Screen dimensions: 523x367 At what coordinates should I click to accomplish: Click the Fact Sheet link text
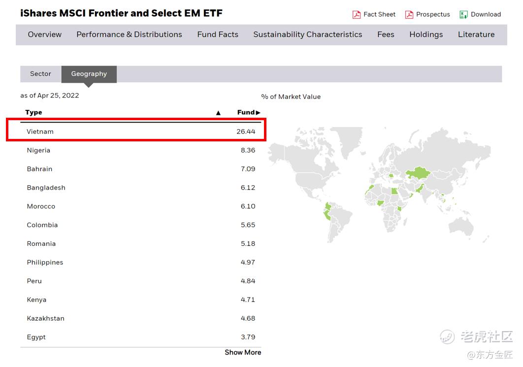click(x=379, y=15)
